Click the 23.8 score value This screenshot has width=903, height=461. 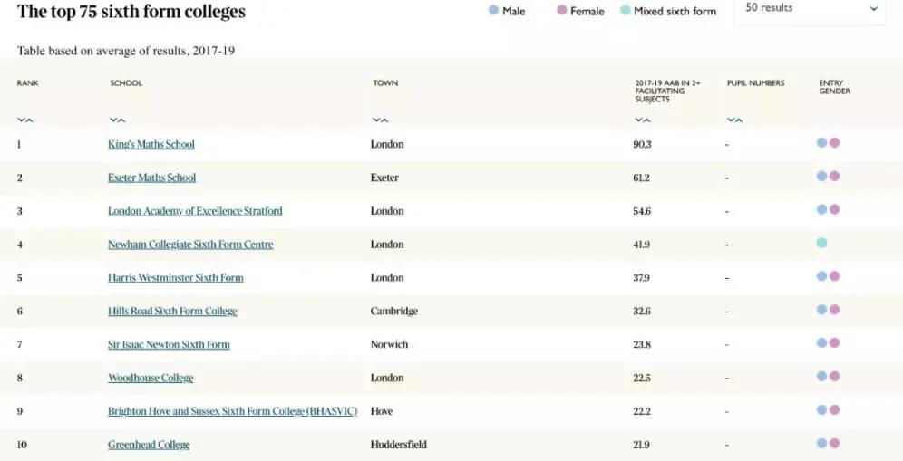[642, 344]
